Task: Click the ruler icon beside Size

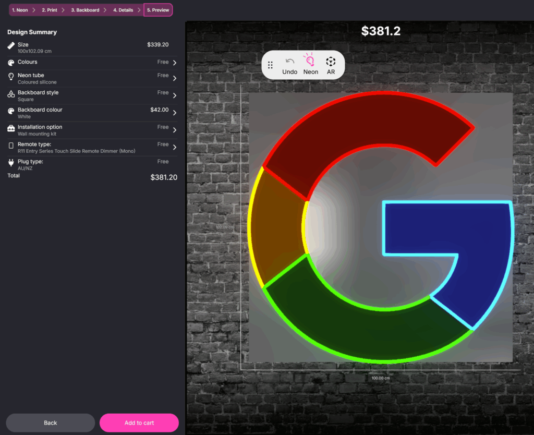Action: coord(11,46)
